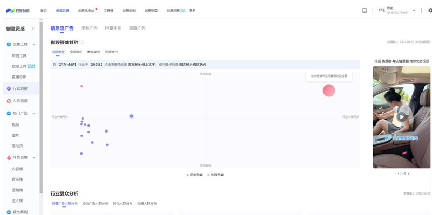
Task: Toggle the 优异元素 legend item
Action: 215,175
